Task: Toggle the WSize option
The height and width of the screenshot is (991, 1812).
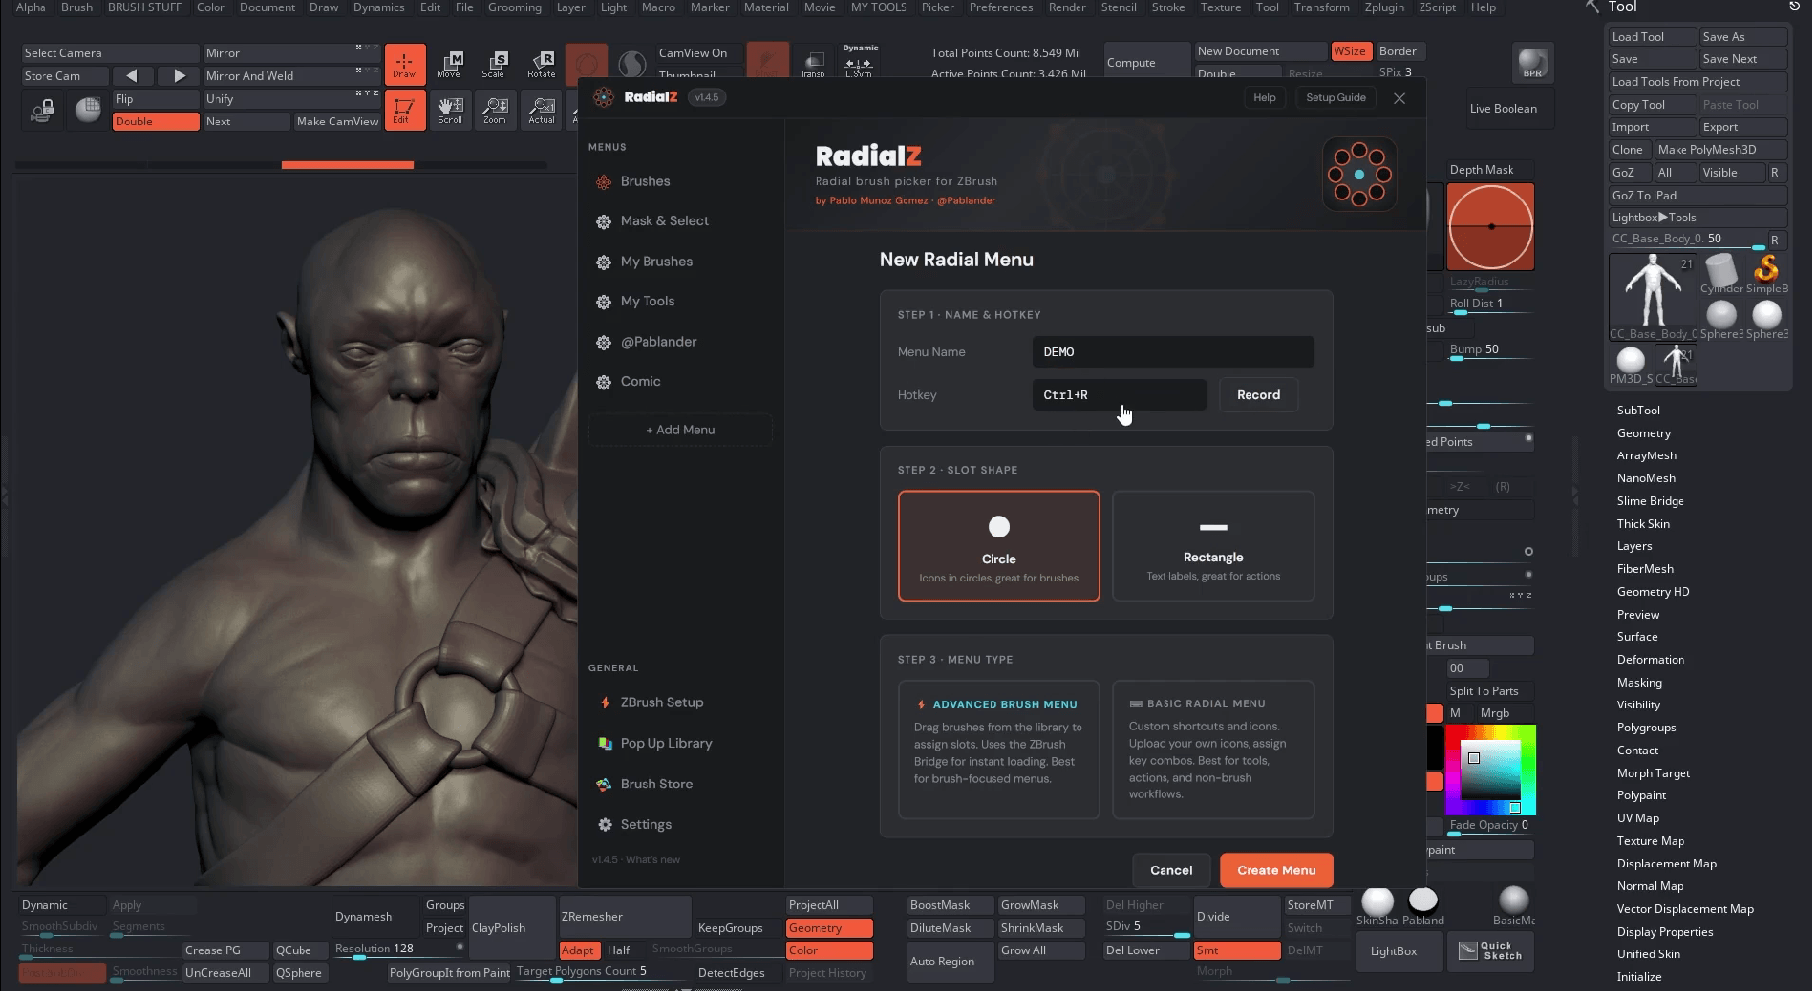Action: tap(1349, 51)
